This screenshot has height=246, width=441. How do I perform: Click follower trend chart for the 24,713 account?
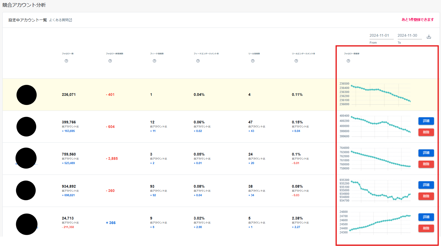point(380,222)
